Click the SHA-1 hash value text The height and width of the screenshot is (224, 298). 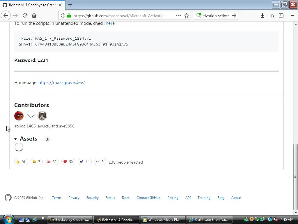pyautogui.click(x=82, y=44)
